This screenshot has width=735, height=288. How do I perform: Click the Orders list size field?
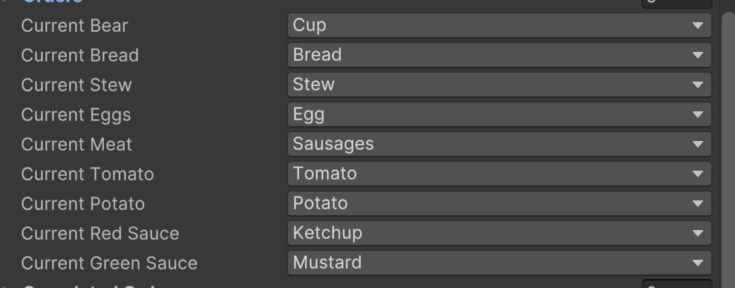677,3
